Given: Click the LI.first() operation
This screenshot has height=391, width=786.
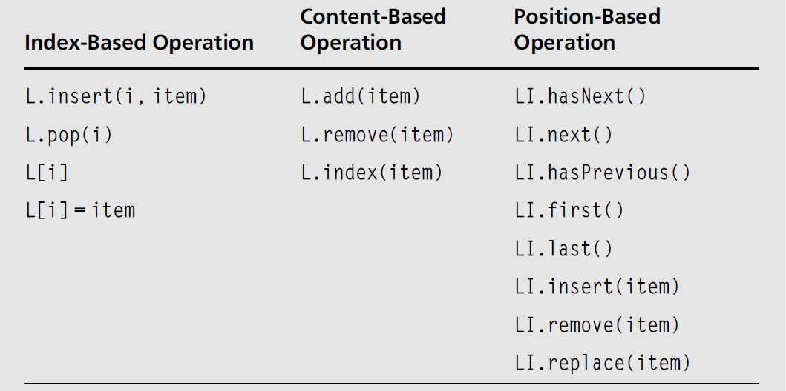Looking at the screenshot, I should pyautogui.click(x=569, y=210).
